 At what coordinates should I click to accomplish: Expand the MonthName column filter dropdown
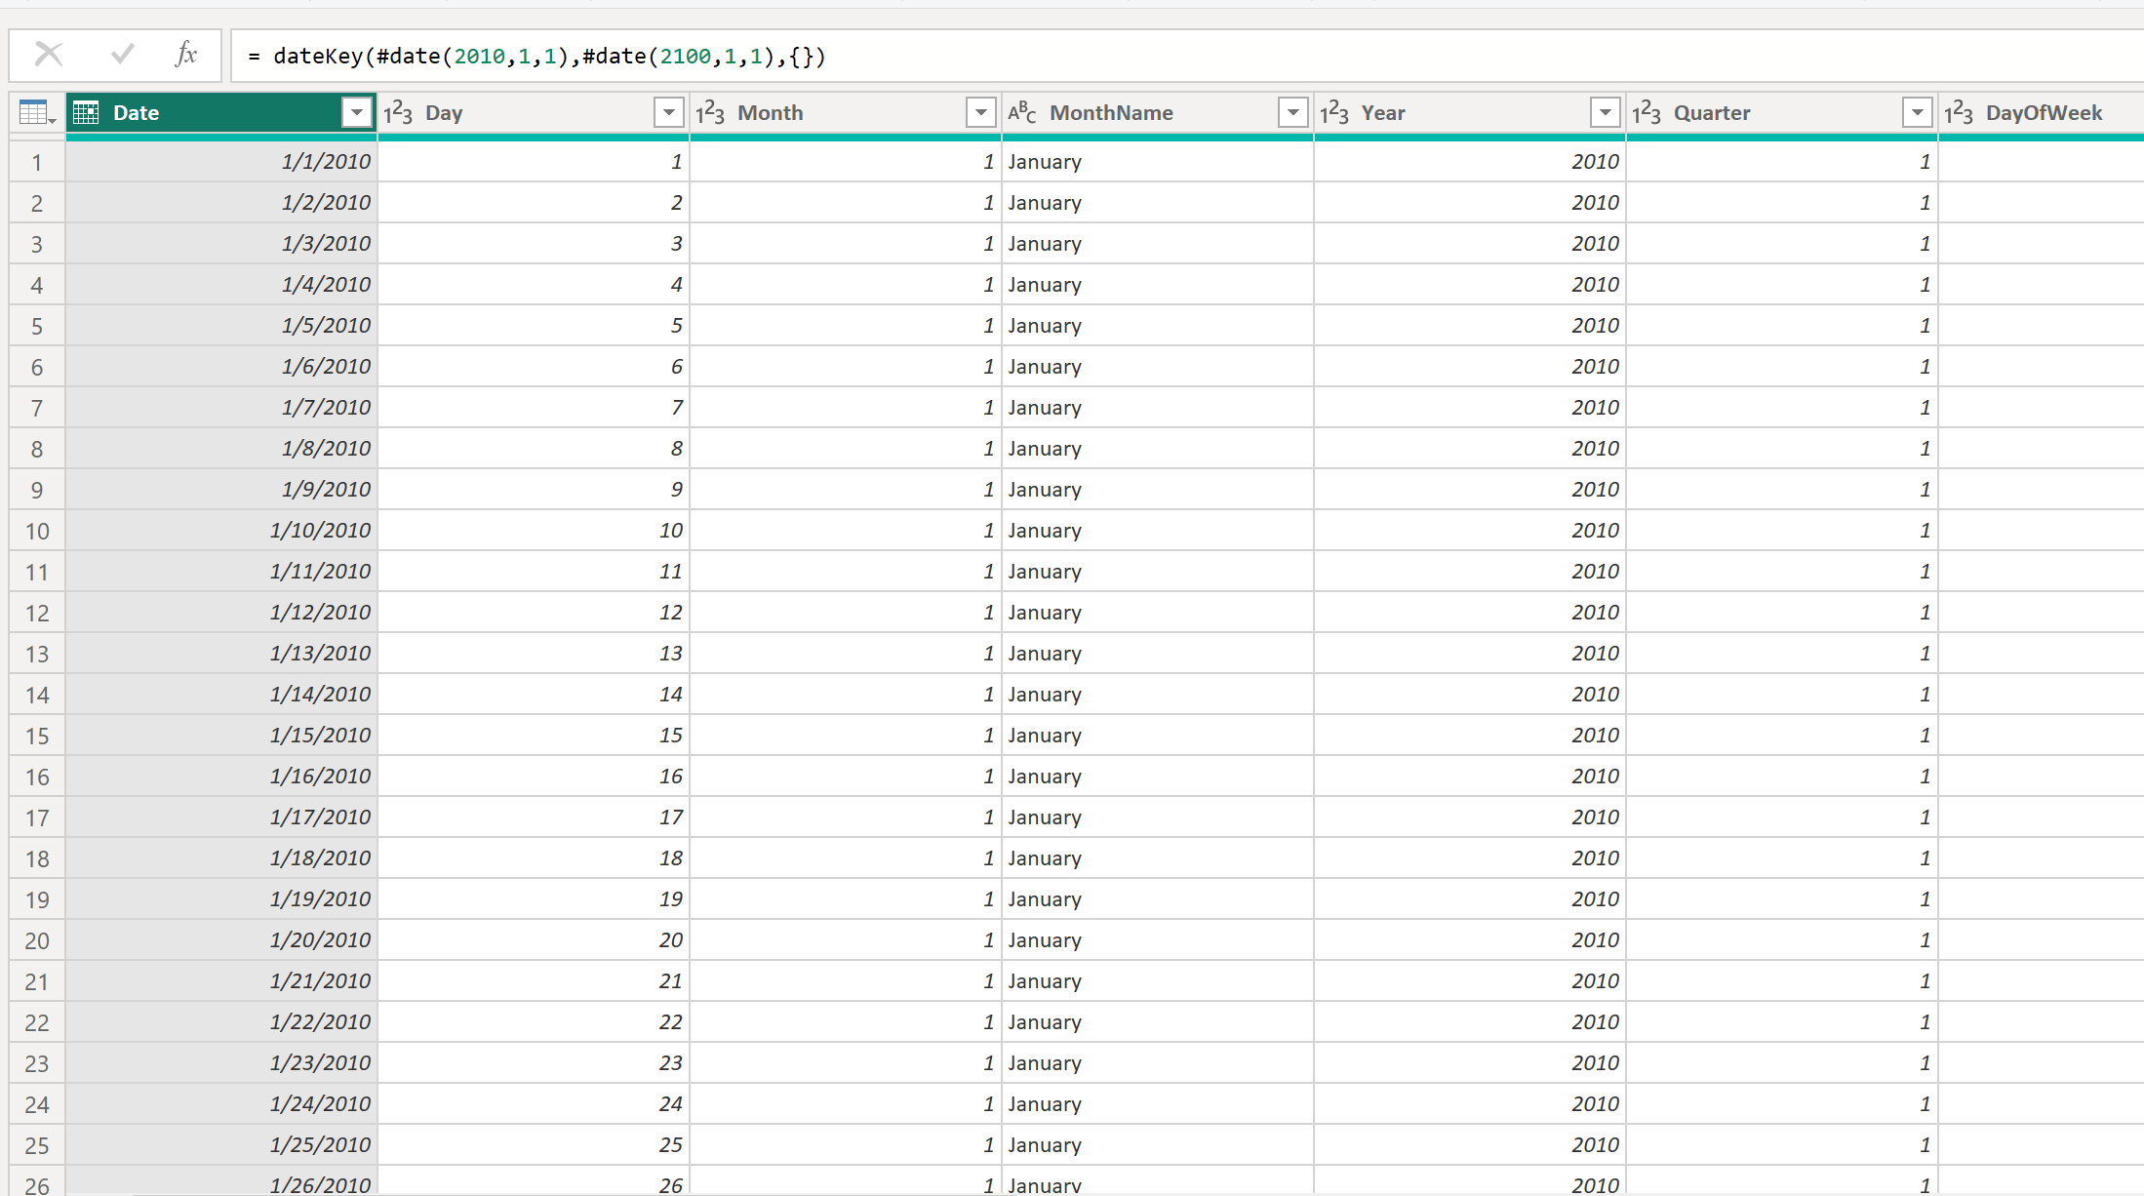point(1293,113)
